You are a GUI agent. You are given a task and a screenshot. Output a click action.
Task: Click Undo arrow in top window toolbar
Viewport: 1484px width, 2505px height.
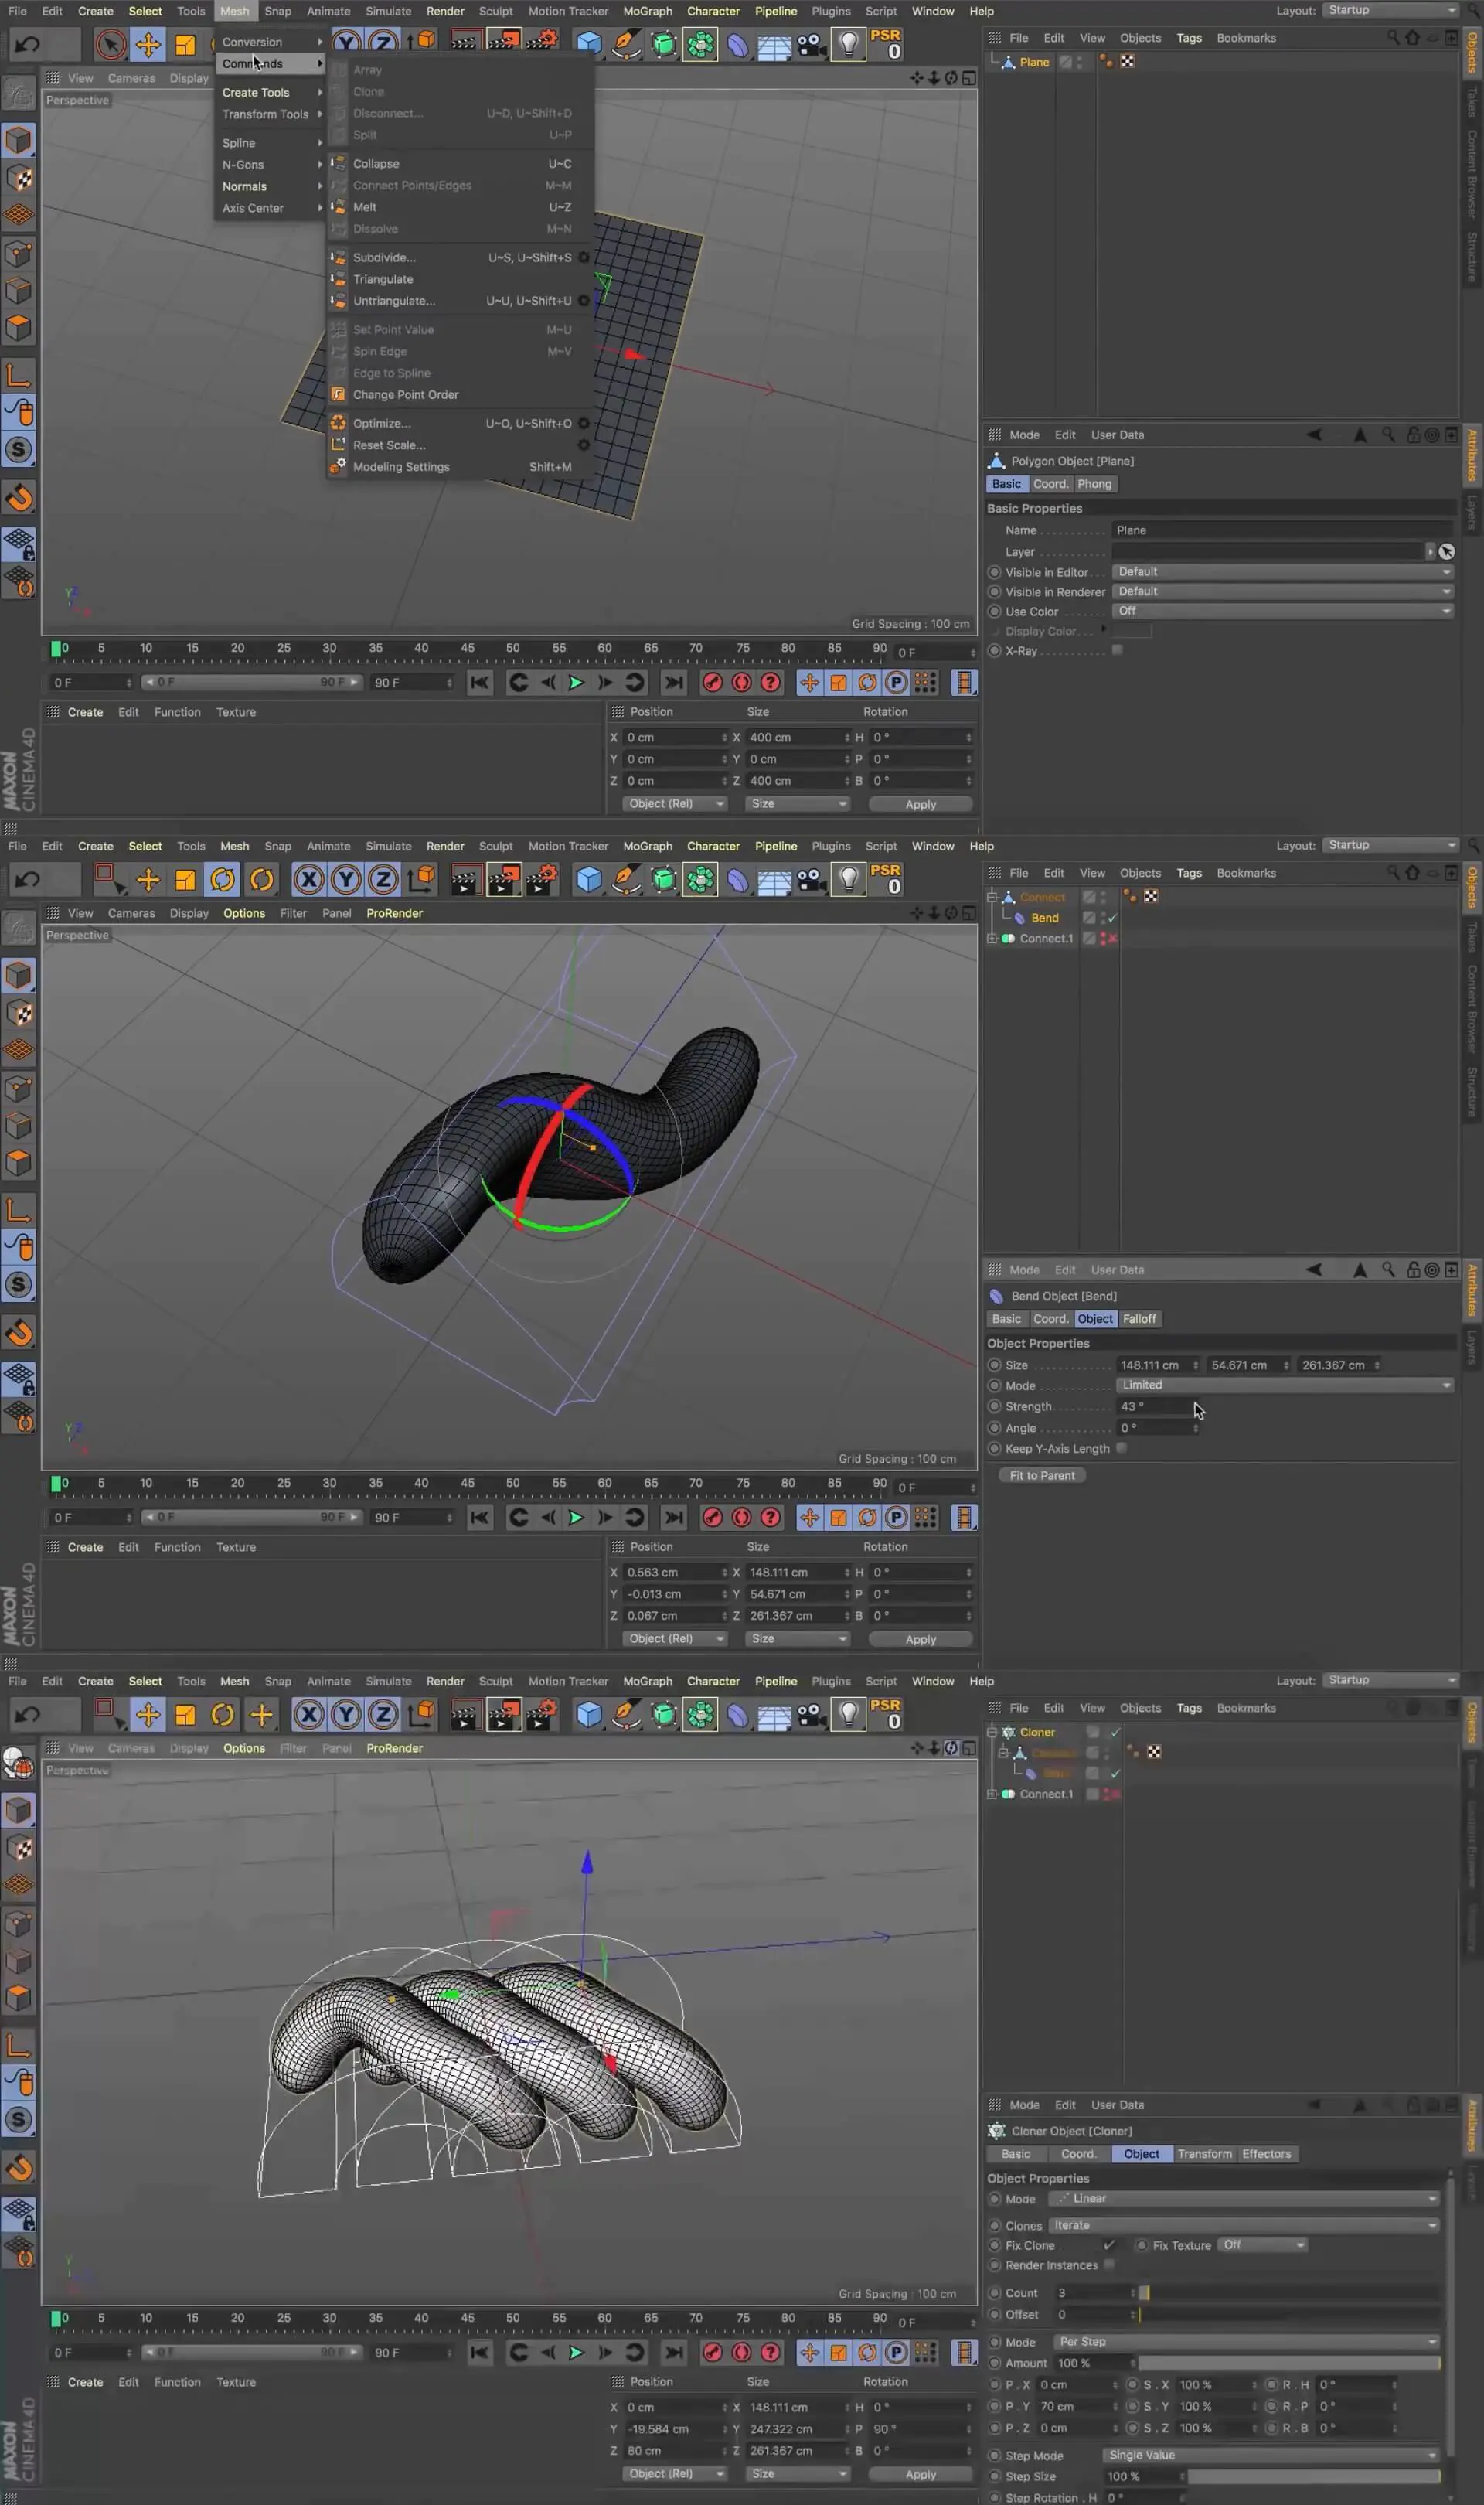pos(28,44)
